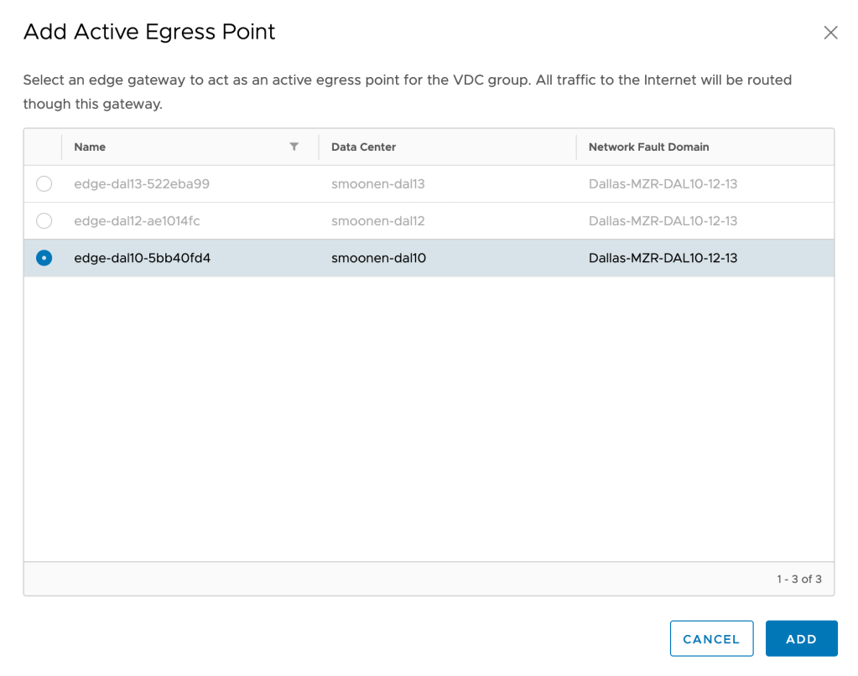858x676 pixels.
Task: Click the fault domain cell for edge-dal10
Action: 663,258
